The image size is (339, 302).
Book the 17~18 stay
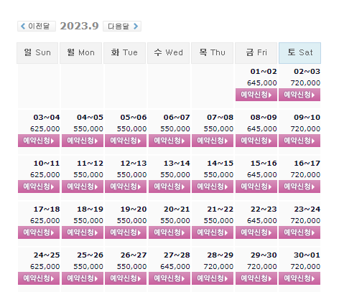point(39,232)
